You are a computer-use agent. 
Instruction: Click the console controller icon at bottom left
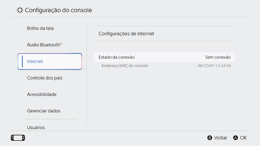(18, 138)
